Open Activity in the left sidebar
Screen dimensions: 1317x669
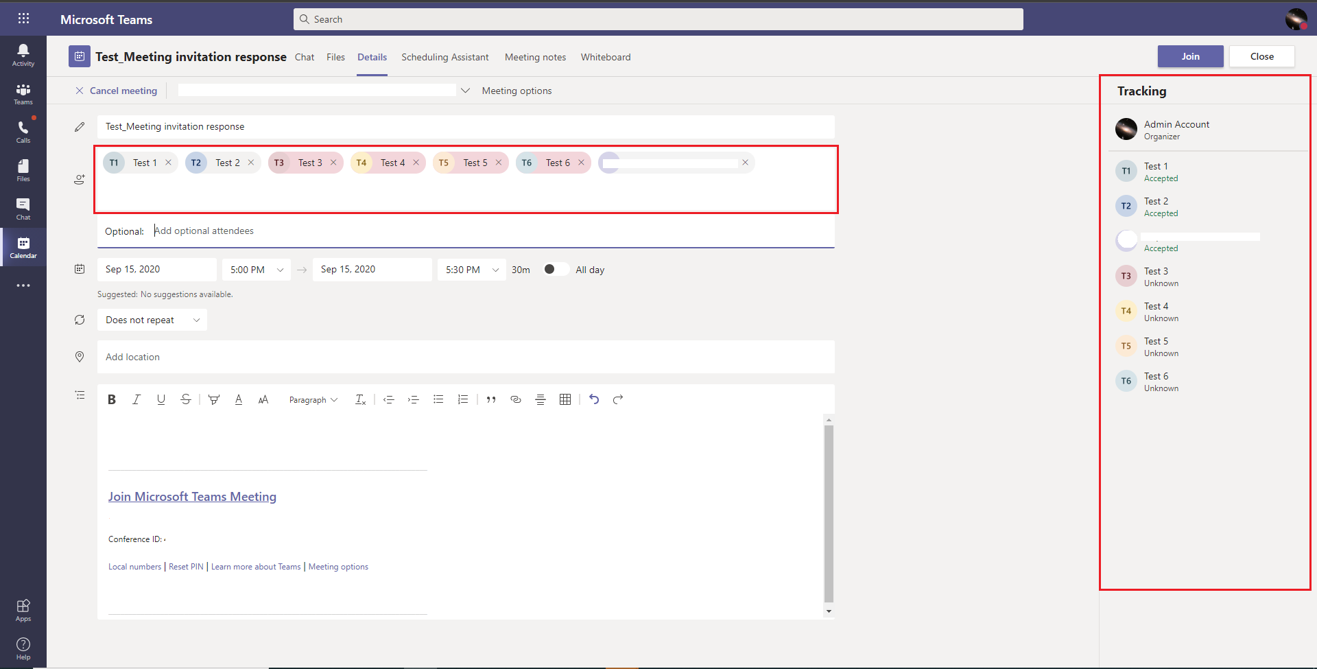[23, 55]
